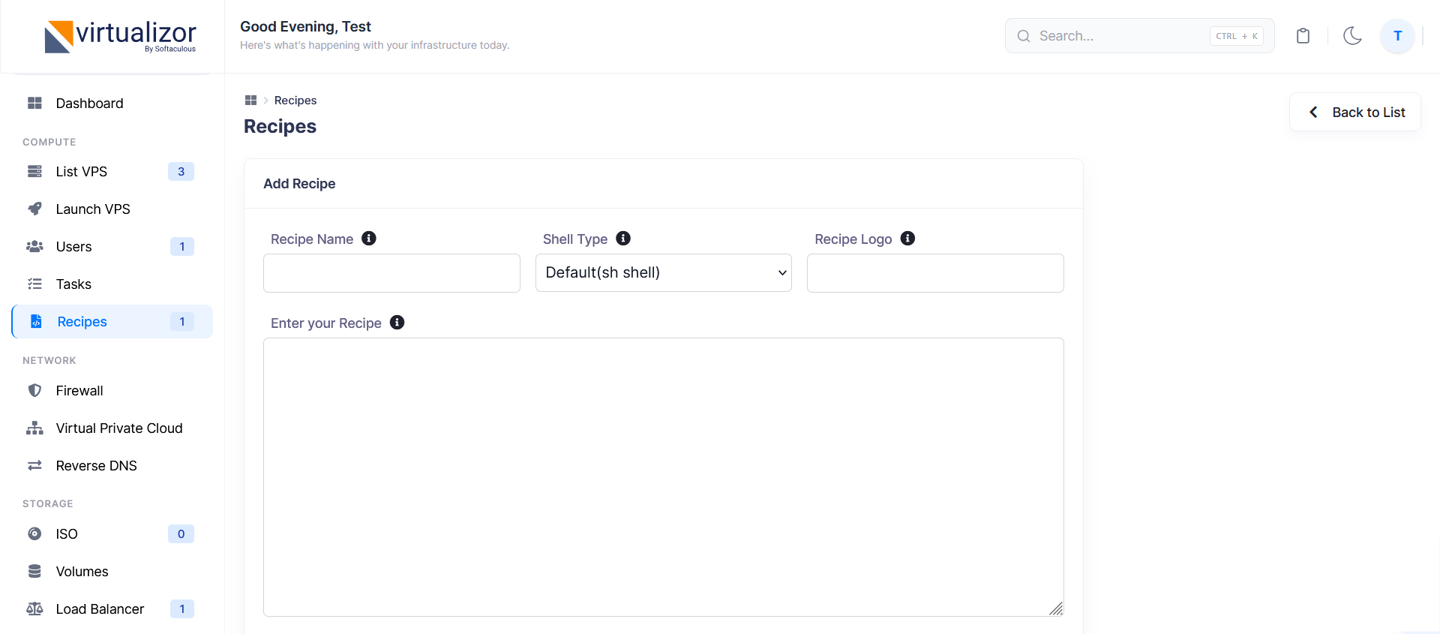This screenshot has width=1440, height=634.
Task: Open the Shell Type dropdown
Action: pos(664,273)
